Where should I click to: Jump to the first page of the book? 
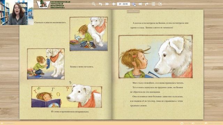click(x=107, y=4)
